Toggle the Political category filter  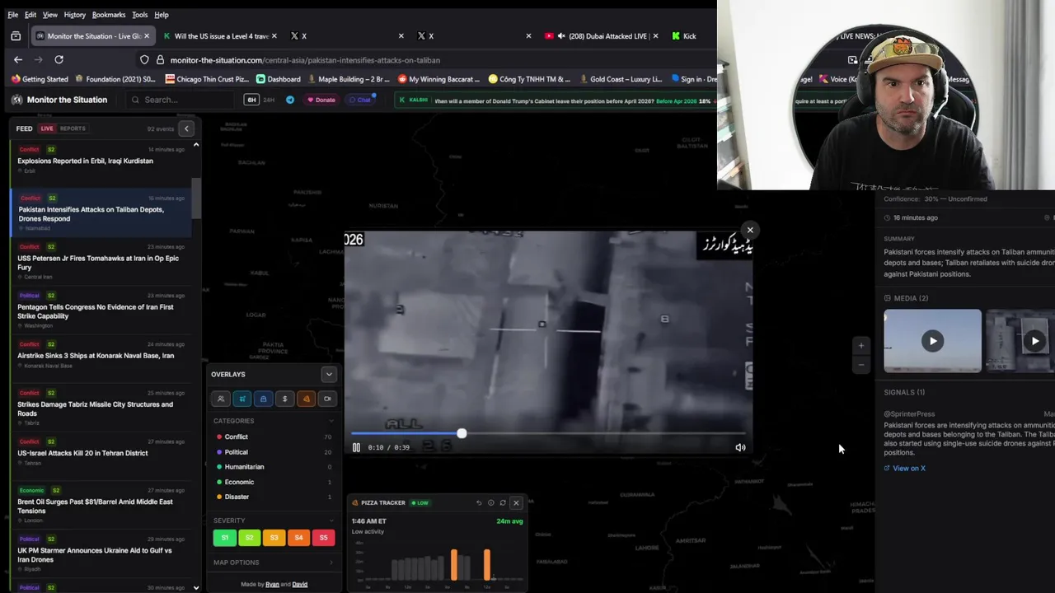tap(274, 452)
